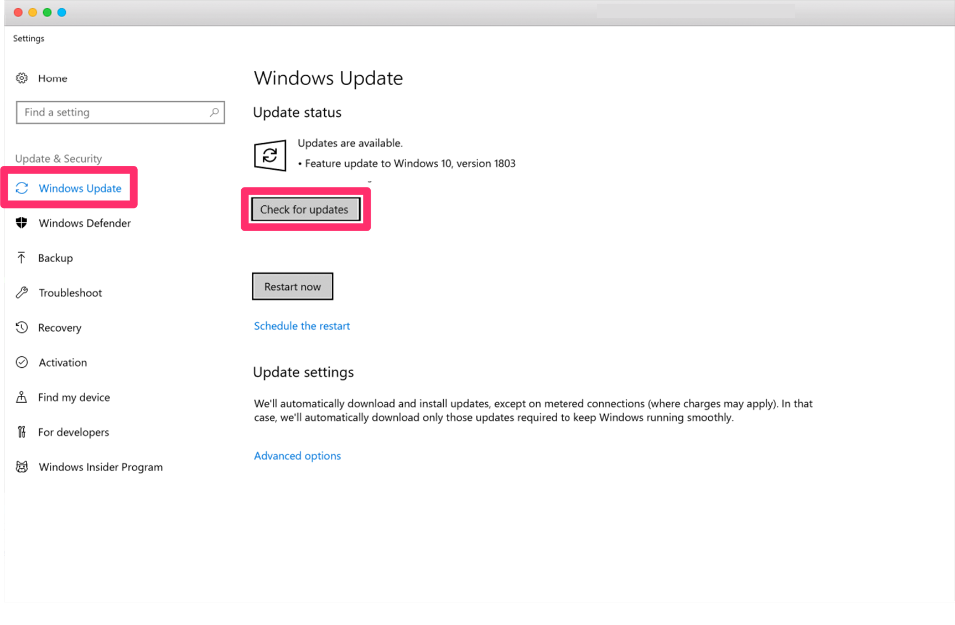Click the yellow minimize window button
Image resolution: width=955 pixels, height=625 pixels.
point(33,12)
